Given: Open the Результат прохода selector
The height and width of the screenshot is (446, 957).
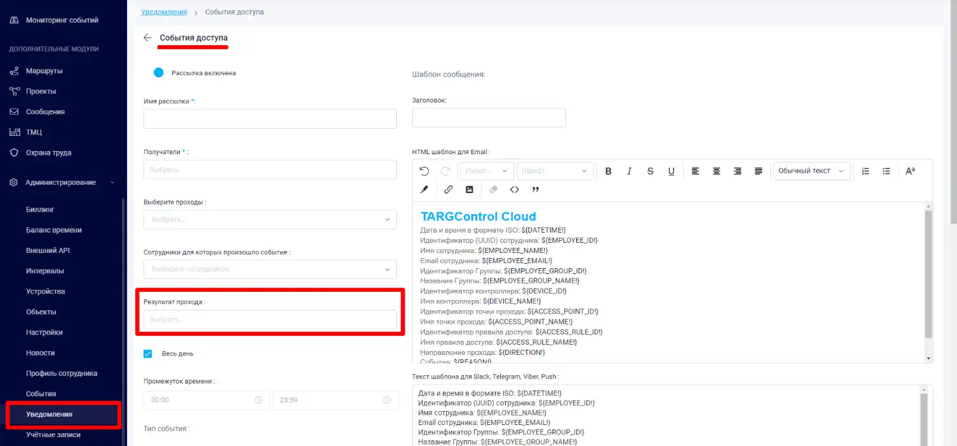Looking at the screenshot, I should coord(270,319).
